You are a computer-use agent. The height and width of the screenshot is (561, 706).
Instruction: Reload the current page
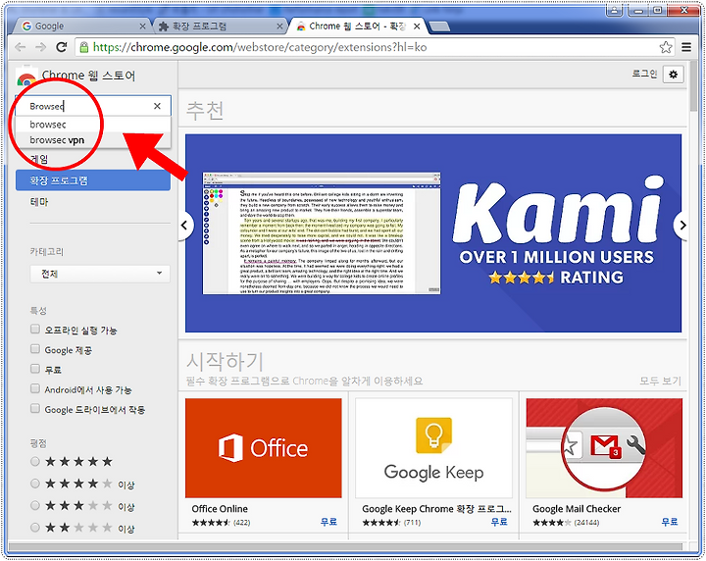pos(62,47)
